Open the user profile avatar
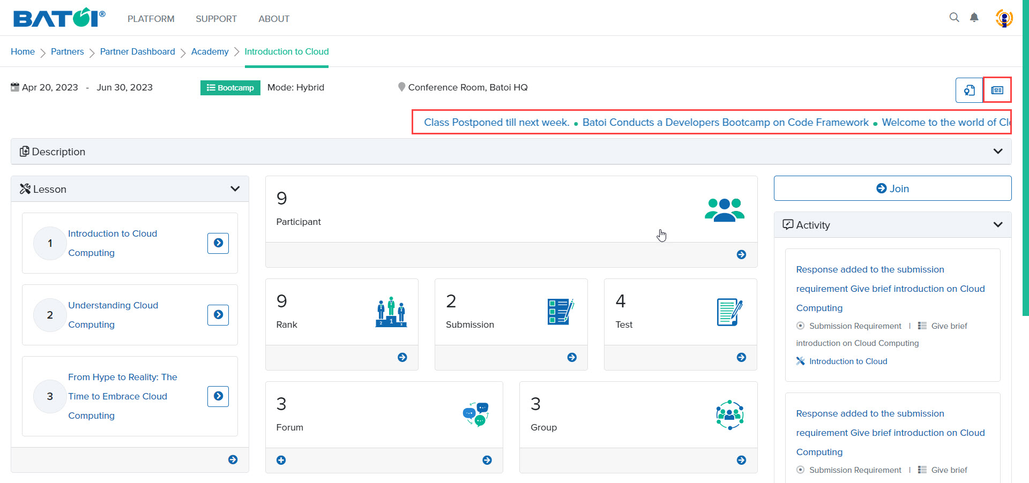Image resolution: width=1029 pixels, height=483 pixels. click(x=1004, y=18)
